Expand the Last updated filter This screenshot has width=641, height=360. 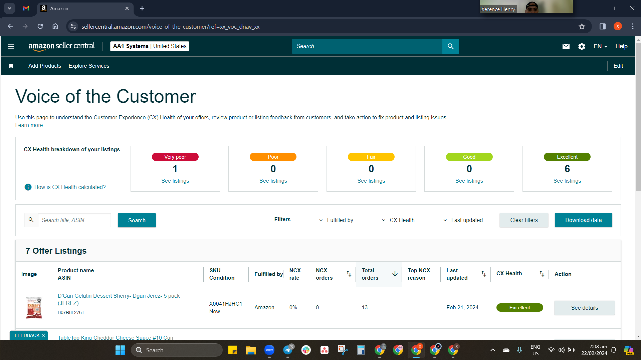tap(463, 220)
